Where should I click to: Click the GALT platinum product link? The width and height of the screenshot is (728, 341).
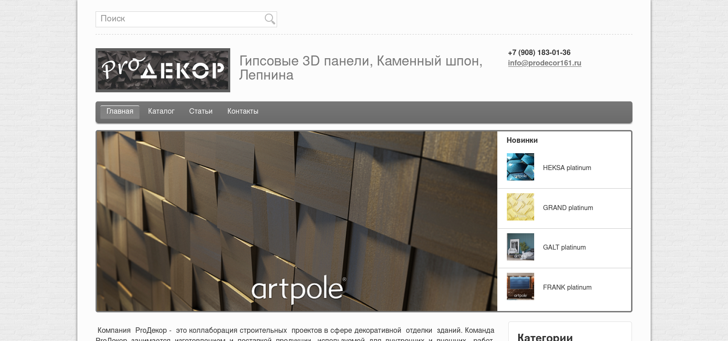(564, 247)
